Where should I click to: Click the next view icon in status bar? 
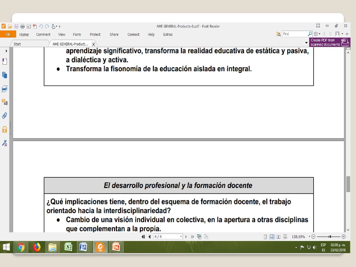point(206,237)
